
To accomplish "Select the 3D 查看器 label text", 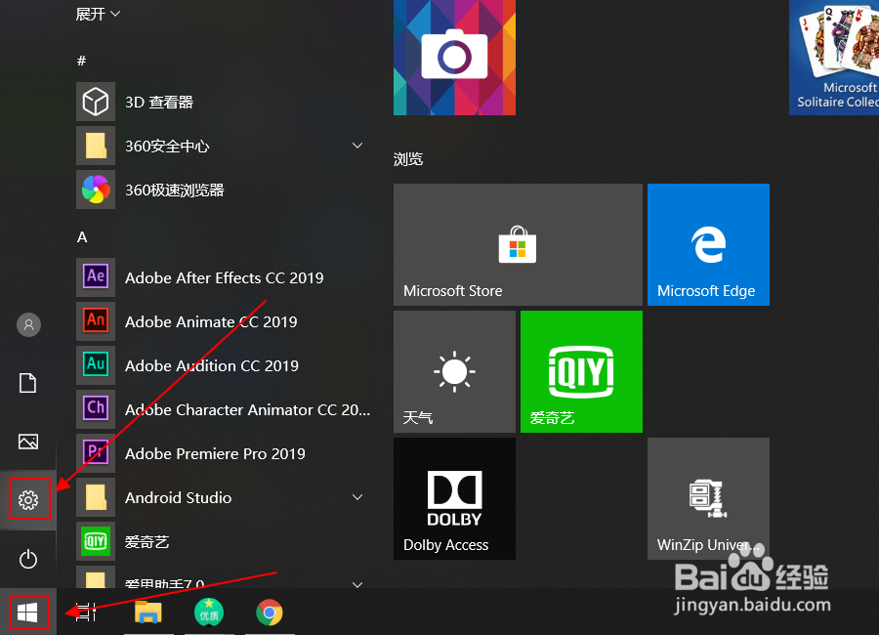I will [x=159, y=103].
